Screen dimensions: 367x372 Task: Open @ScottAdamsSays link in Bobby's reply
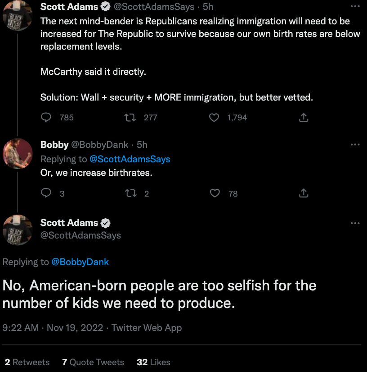point(130,159)
